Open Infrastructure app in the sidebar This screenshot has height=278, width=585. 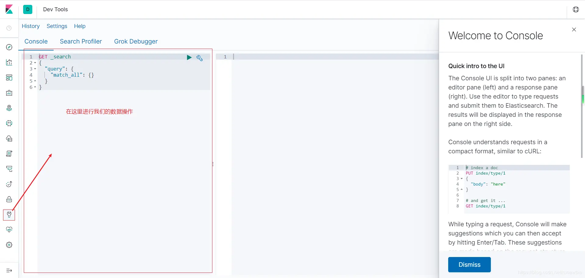9,138
